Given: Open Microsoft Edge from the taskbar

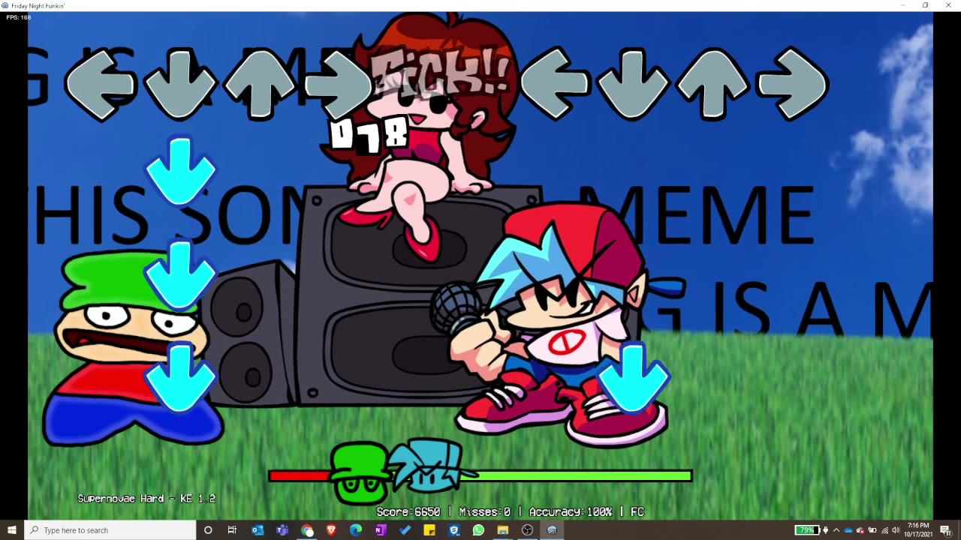Looking at the screenshot, I should pyautogui.click(x=356, y=530).
